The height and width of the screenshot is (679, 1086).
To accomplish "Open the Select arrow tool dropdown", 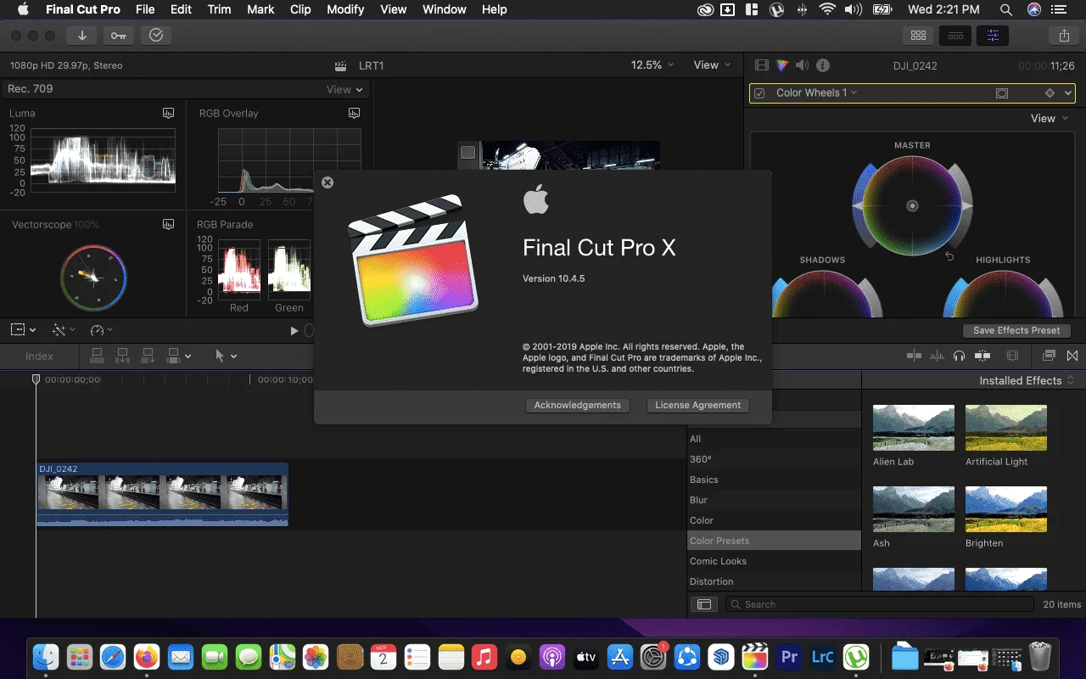I will (x=226, y=356).
